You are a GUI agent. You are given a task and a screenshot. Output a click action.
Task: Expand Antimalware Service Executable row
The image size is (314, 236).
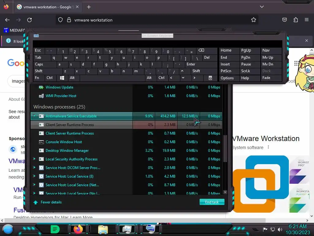34,116
